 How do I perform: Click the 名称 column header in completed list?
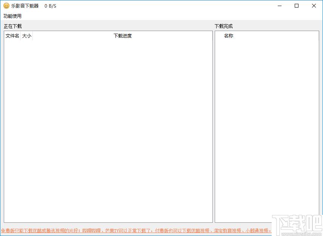tap(228, 36)
